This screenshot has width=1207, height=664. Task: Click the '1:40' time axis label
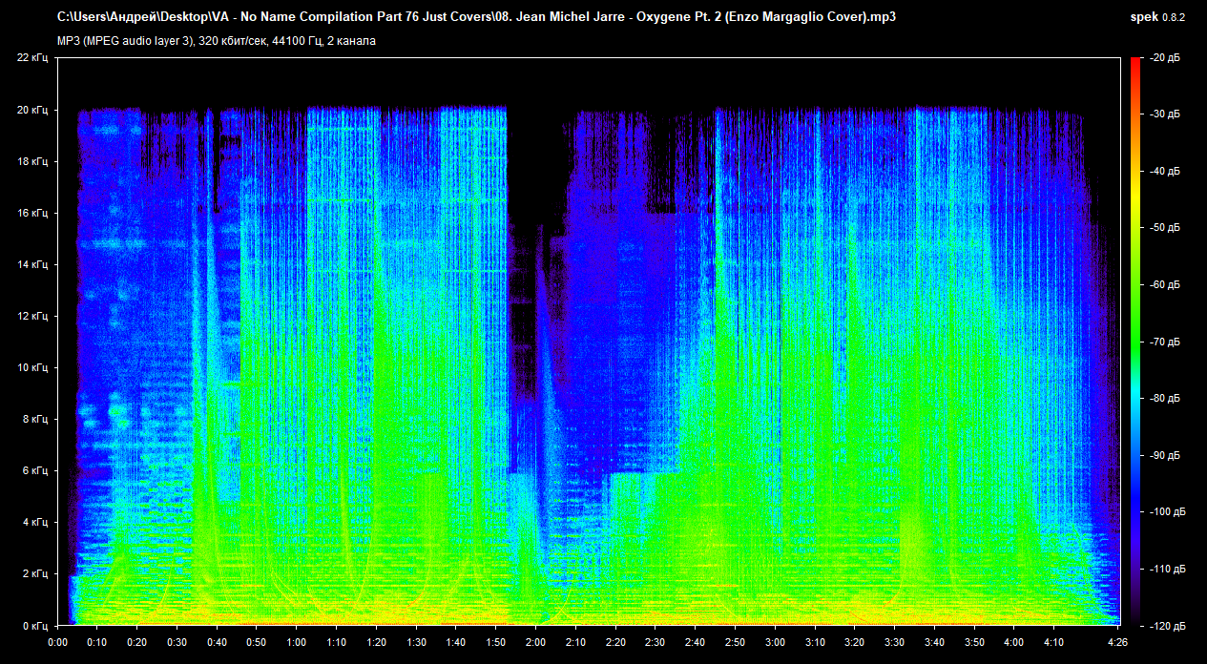(x=456, y=642)
